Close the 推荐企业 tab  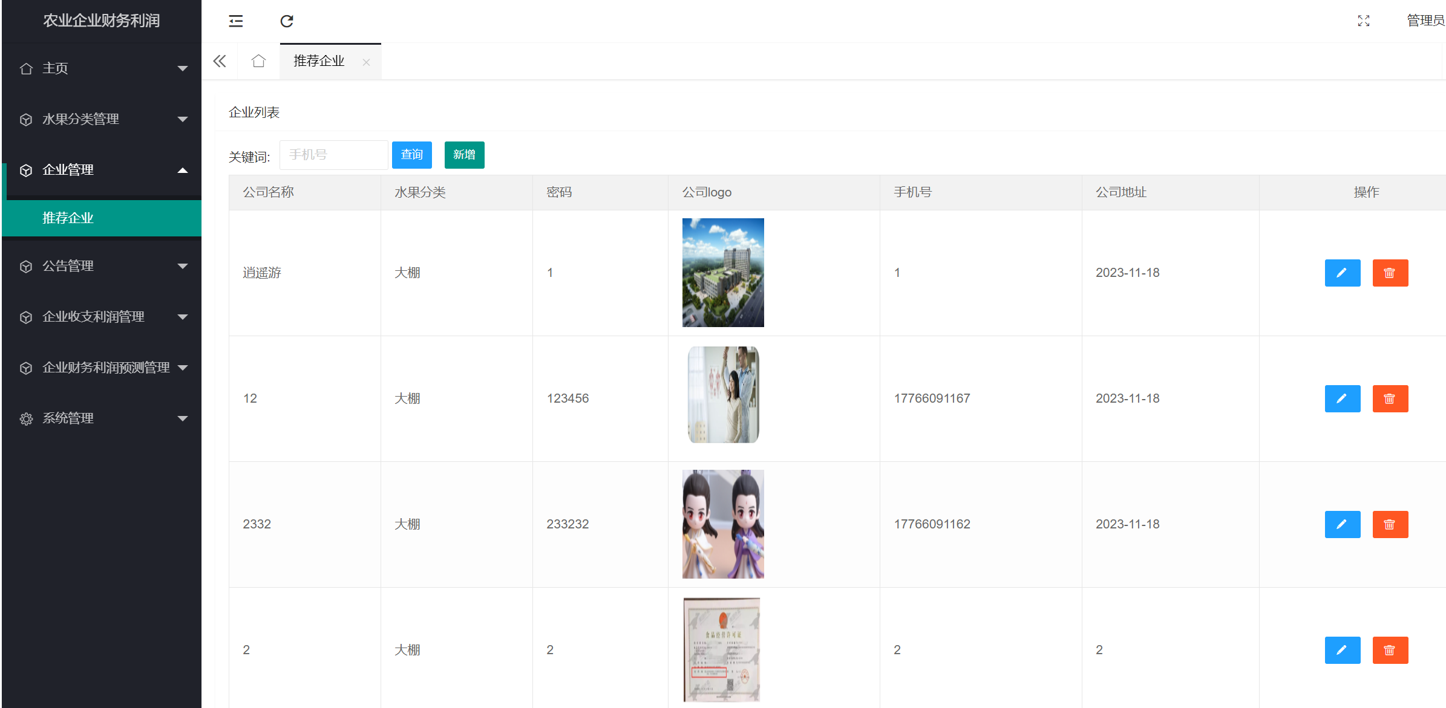(x=366, y=62)
